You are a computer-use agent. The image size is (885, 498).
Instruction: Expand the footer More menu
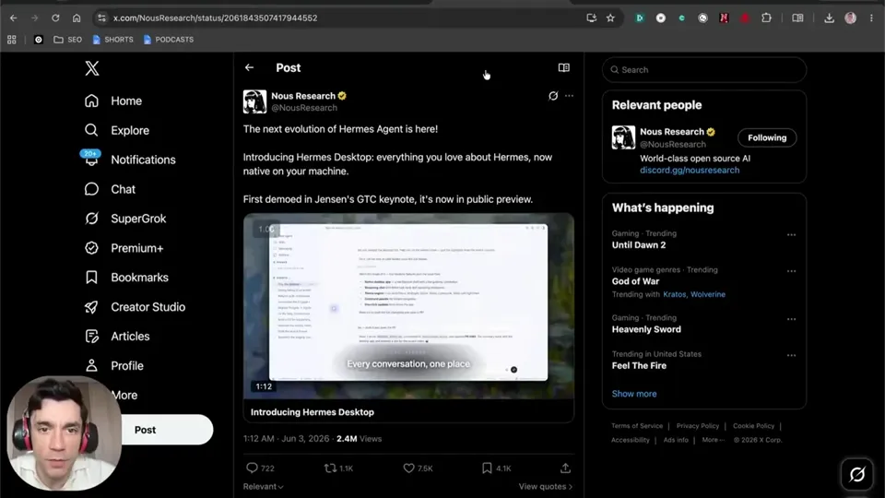713,440
